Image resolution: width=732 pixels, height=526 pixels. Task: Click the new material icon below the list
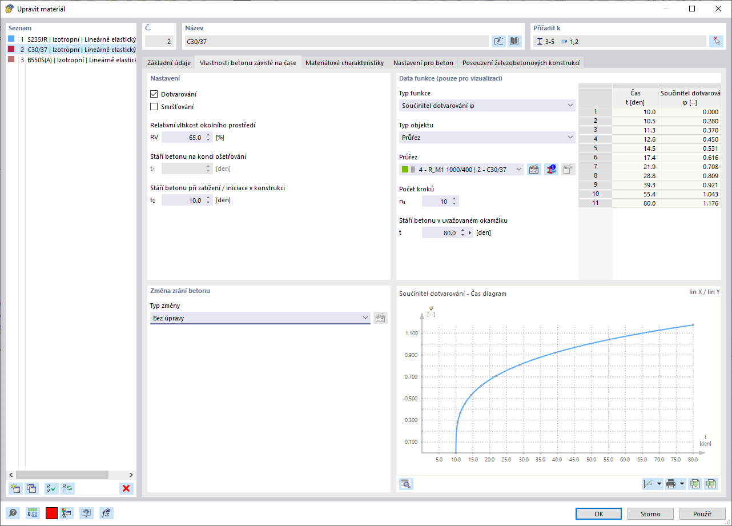click(x=15, y=488)
